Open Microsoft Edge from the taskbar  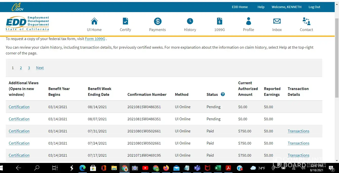pyautogui.click(x=82, y=168)
